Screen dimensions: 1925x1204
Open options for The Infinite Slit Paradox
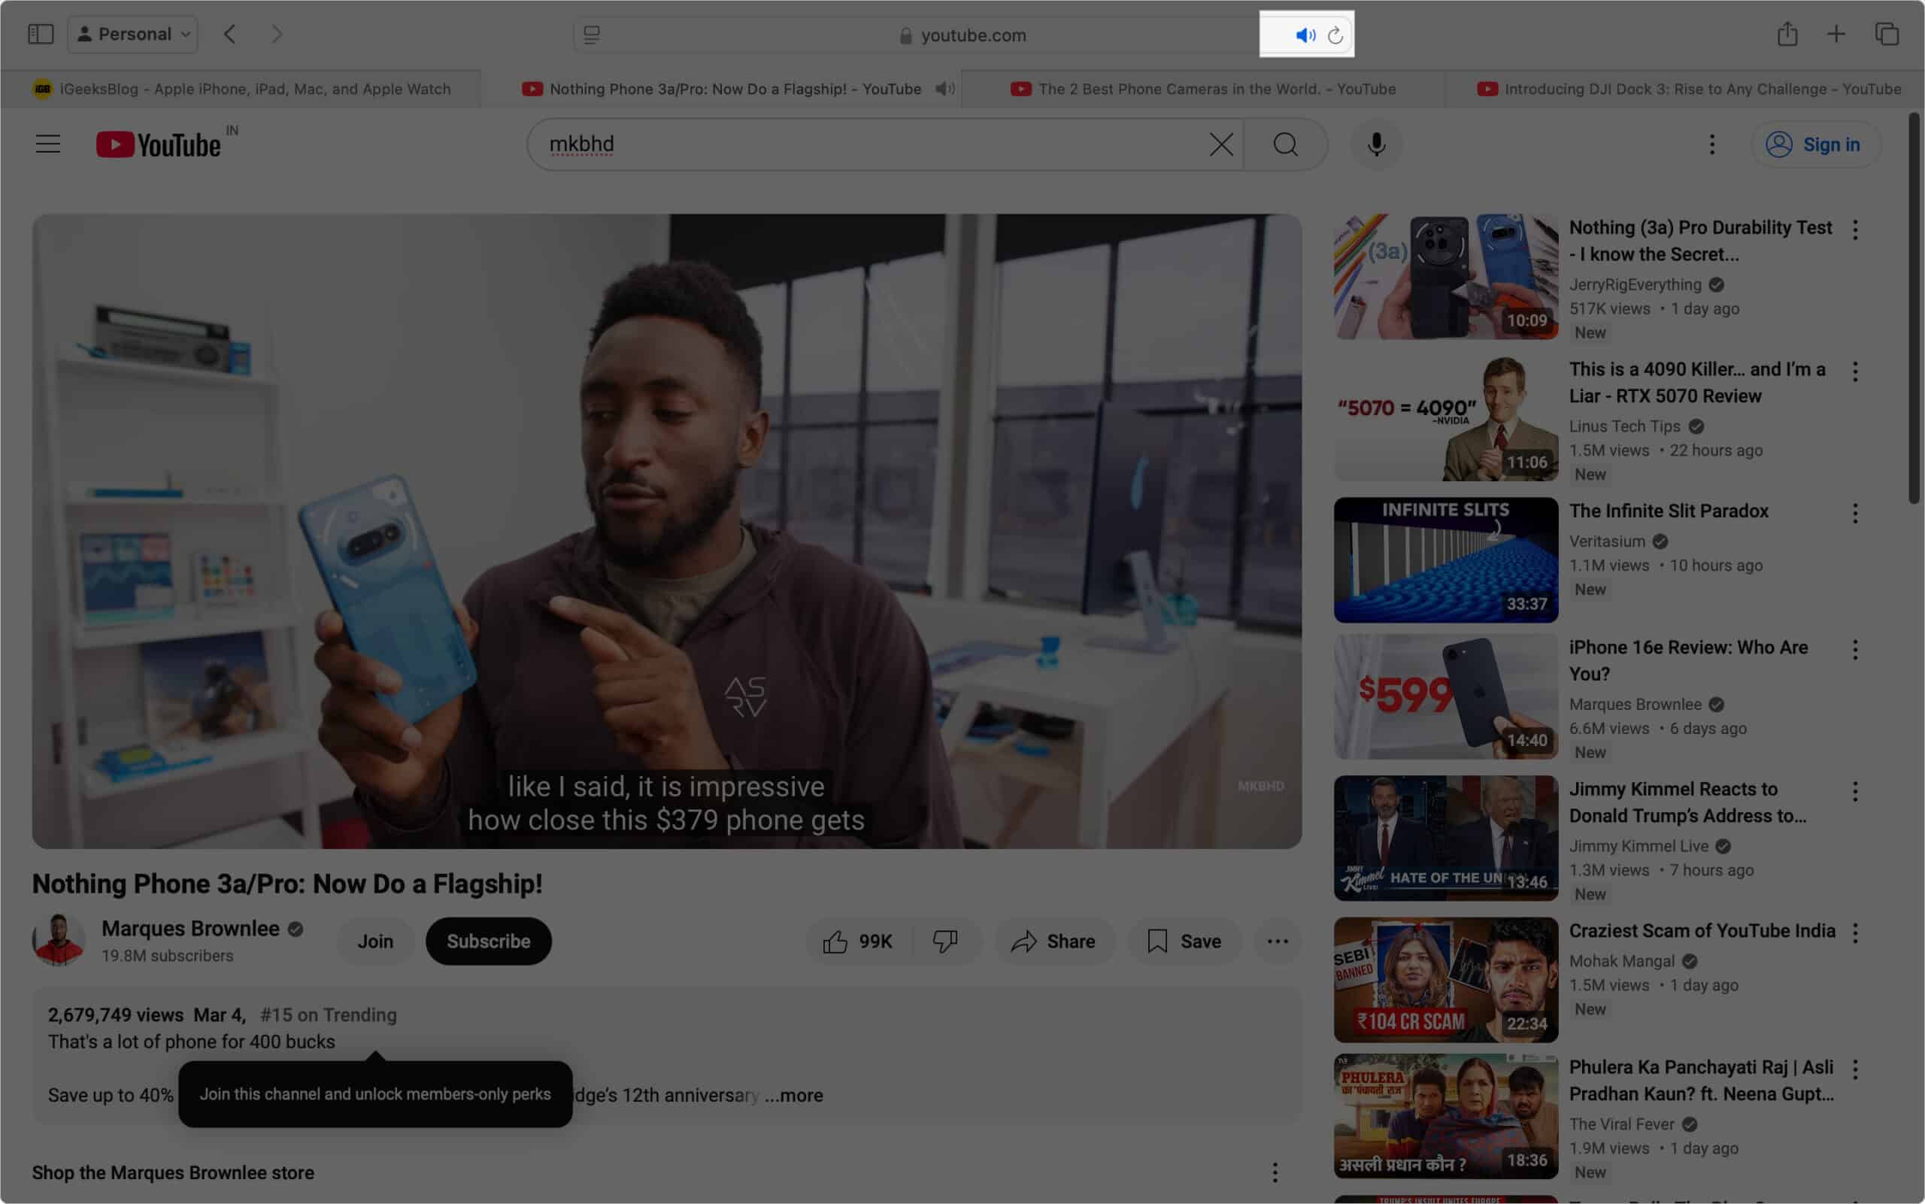(1855, 514)
